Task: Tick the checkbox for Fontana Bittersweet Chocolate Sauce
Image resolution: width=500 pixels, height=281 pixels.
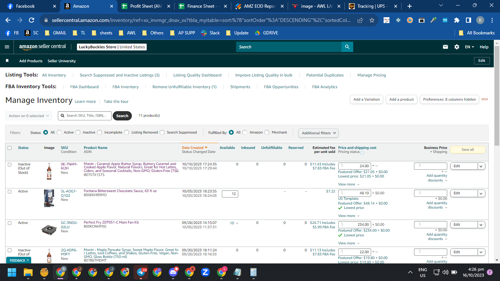Action: 10,191
